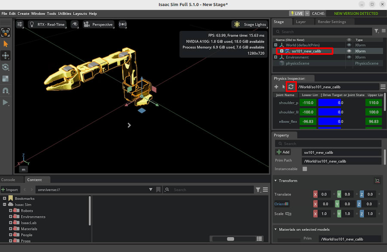This screenshot has width=387, height=252.
Task: Open omniverse path dropdown arrow
Action: tap(150, 190)
